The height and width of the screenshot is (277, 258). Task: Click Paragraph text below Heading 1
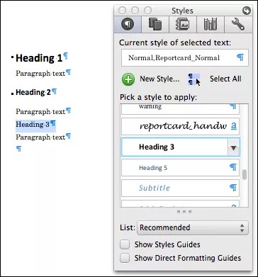point(40,74)
